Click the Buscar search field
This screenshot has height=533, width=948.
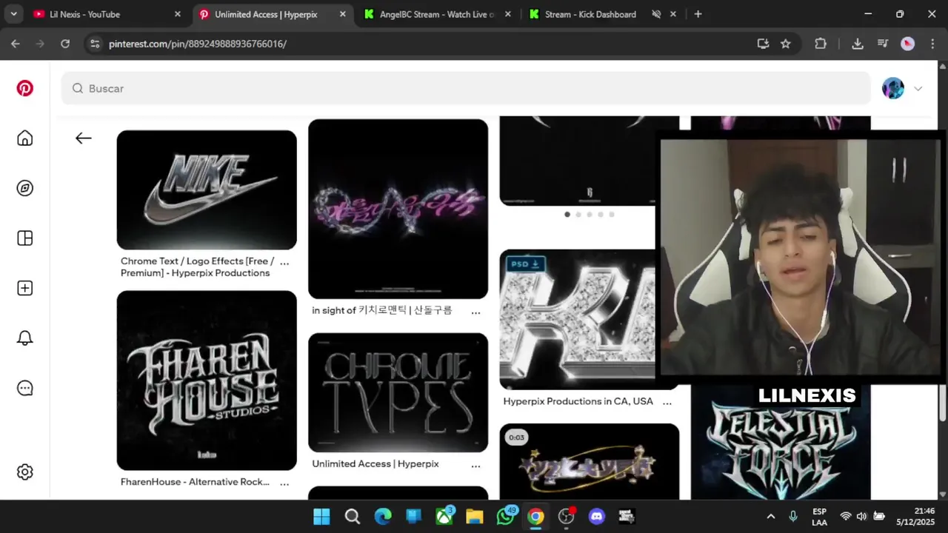point(466,88)
